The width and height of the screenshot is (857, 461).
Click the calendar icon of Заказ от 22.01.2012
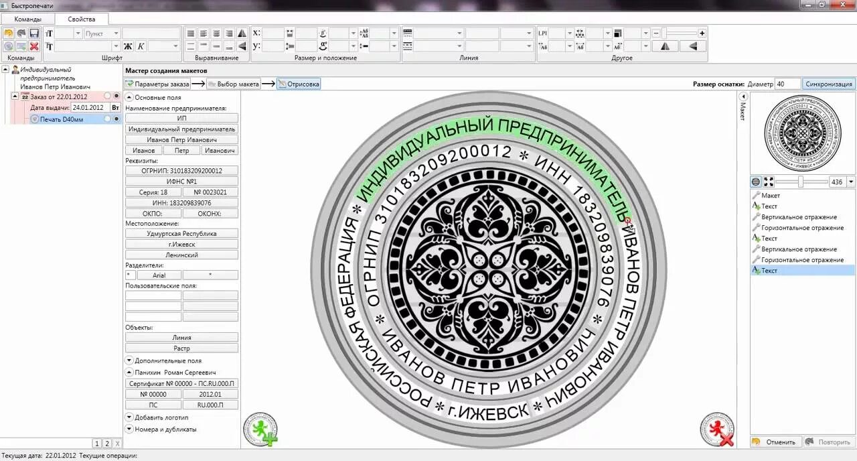(x=25, y=96)
